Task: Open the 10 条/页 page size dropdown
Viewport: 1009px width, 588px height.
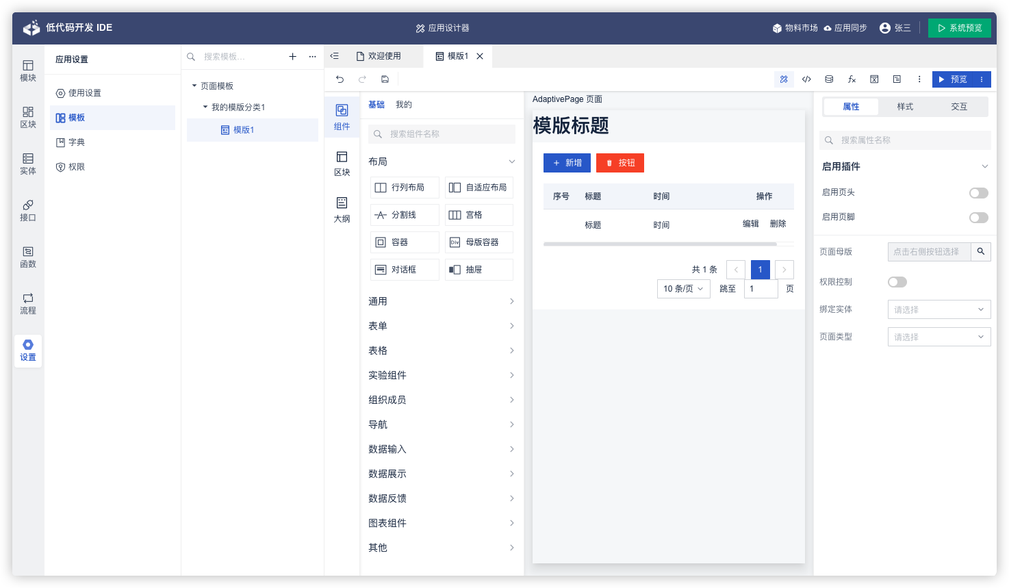Action: pos(682,289)
